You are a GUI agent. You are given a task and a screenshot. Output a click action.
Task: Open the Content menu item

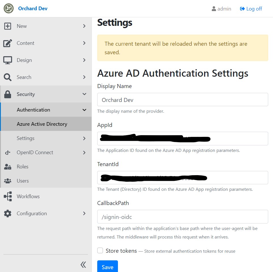[46, 43]
